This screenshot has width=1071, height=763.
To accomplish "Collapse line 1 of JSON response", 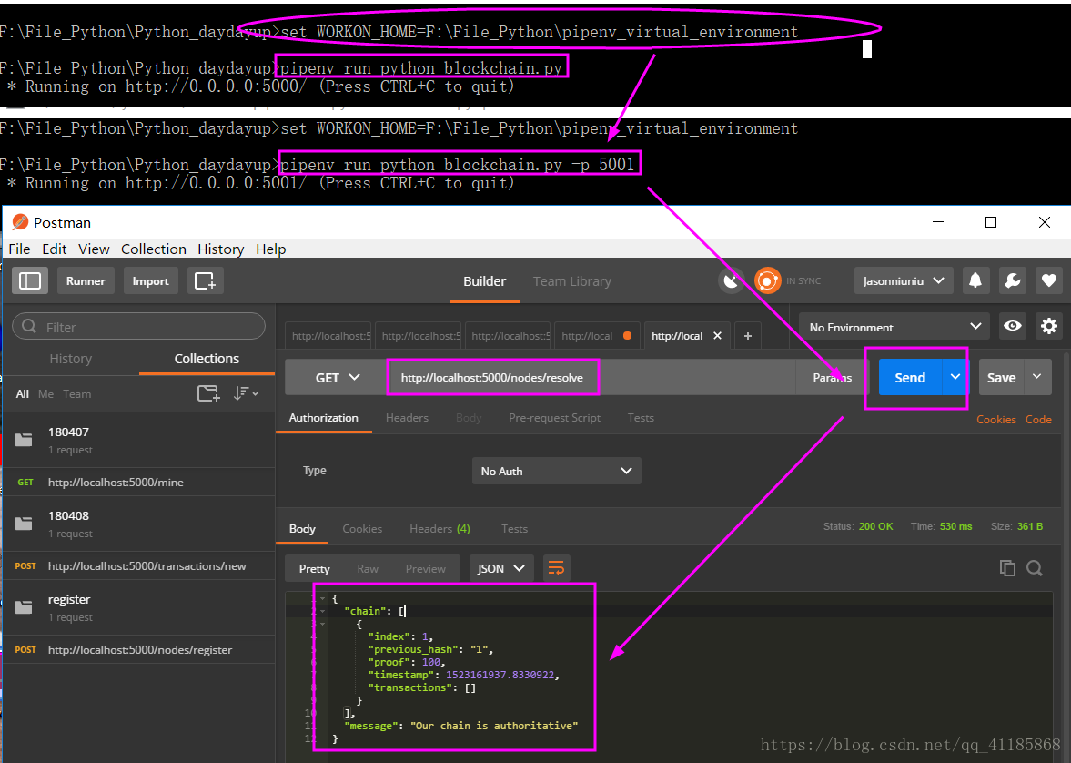I will 322,598.
